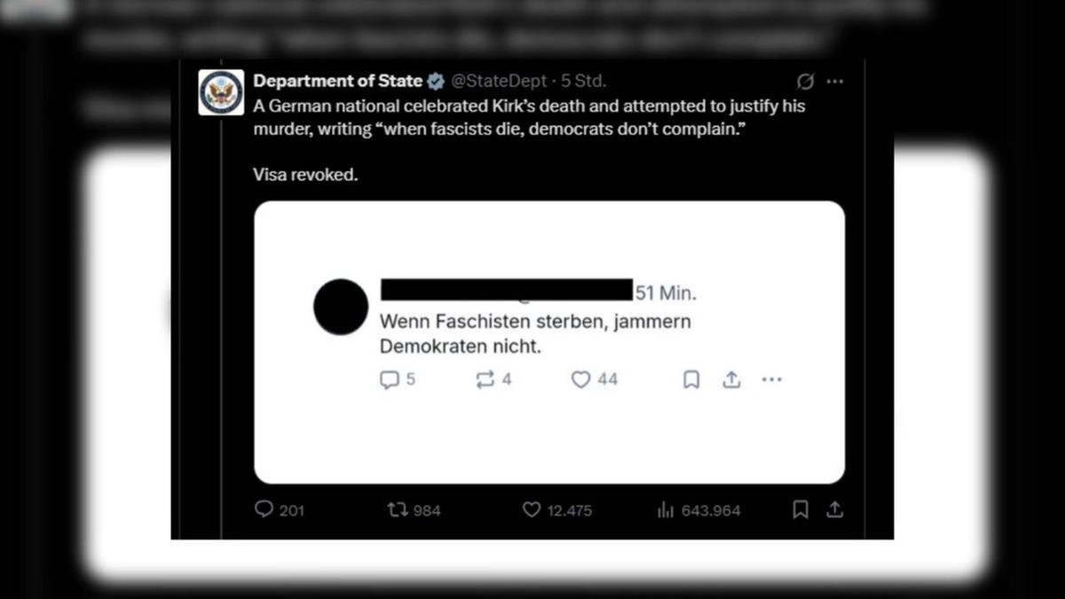Image resolution: width=1065 pixels, height=599 pixels.
Task: Open the three-dot menu of the State Department post
Action: pos(834,82)
